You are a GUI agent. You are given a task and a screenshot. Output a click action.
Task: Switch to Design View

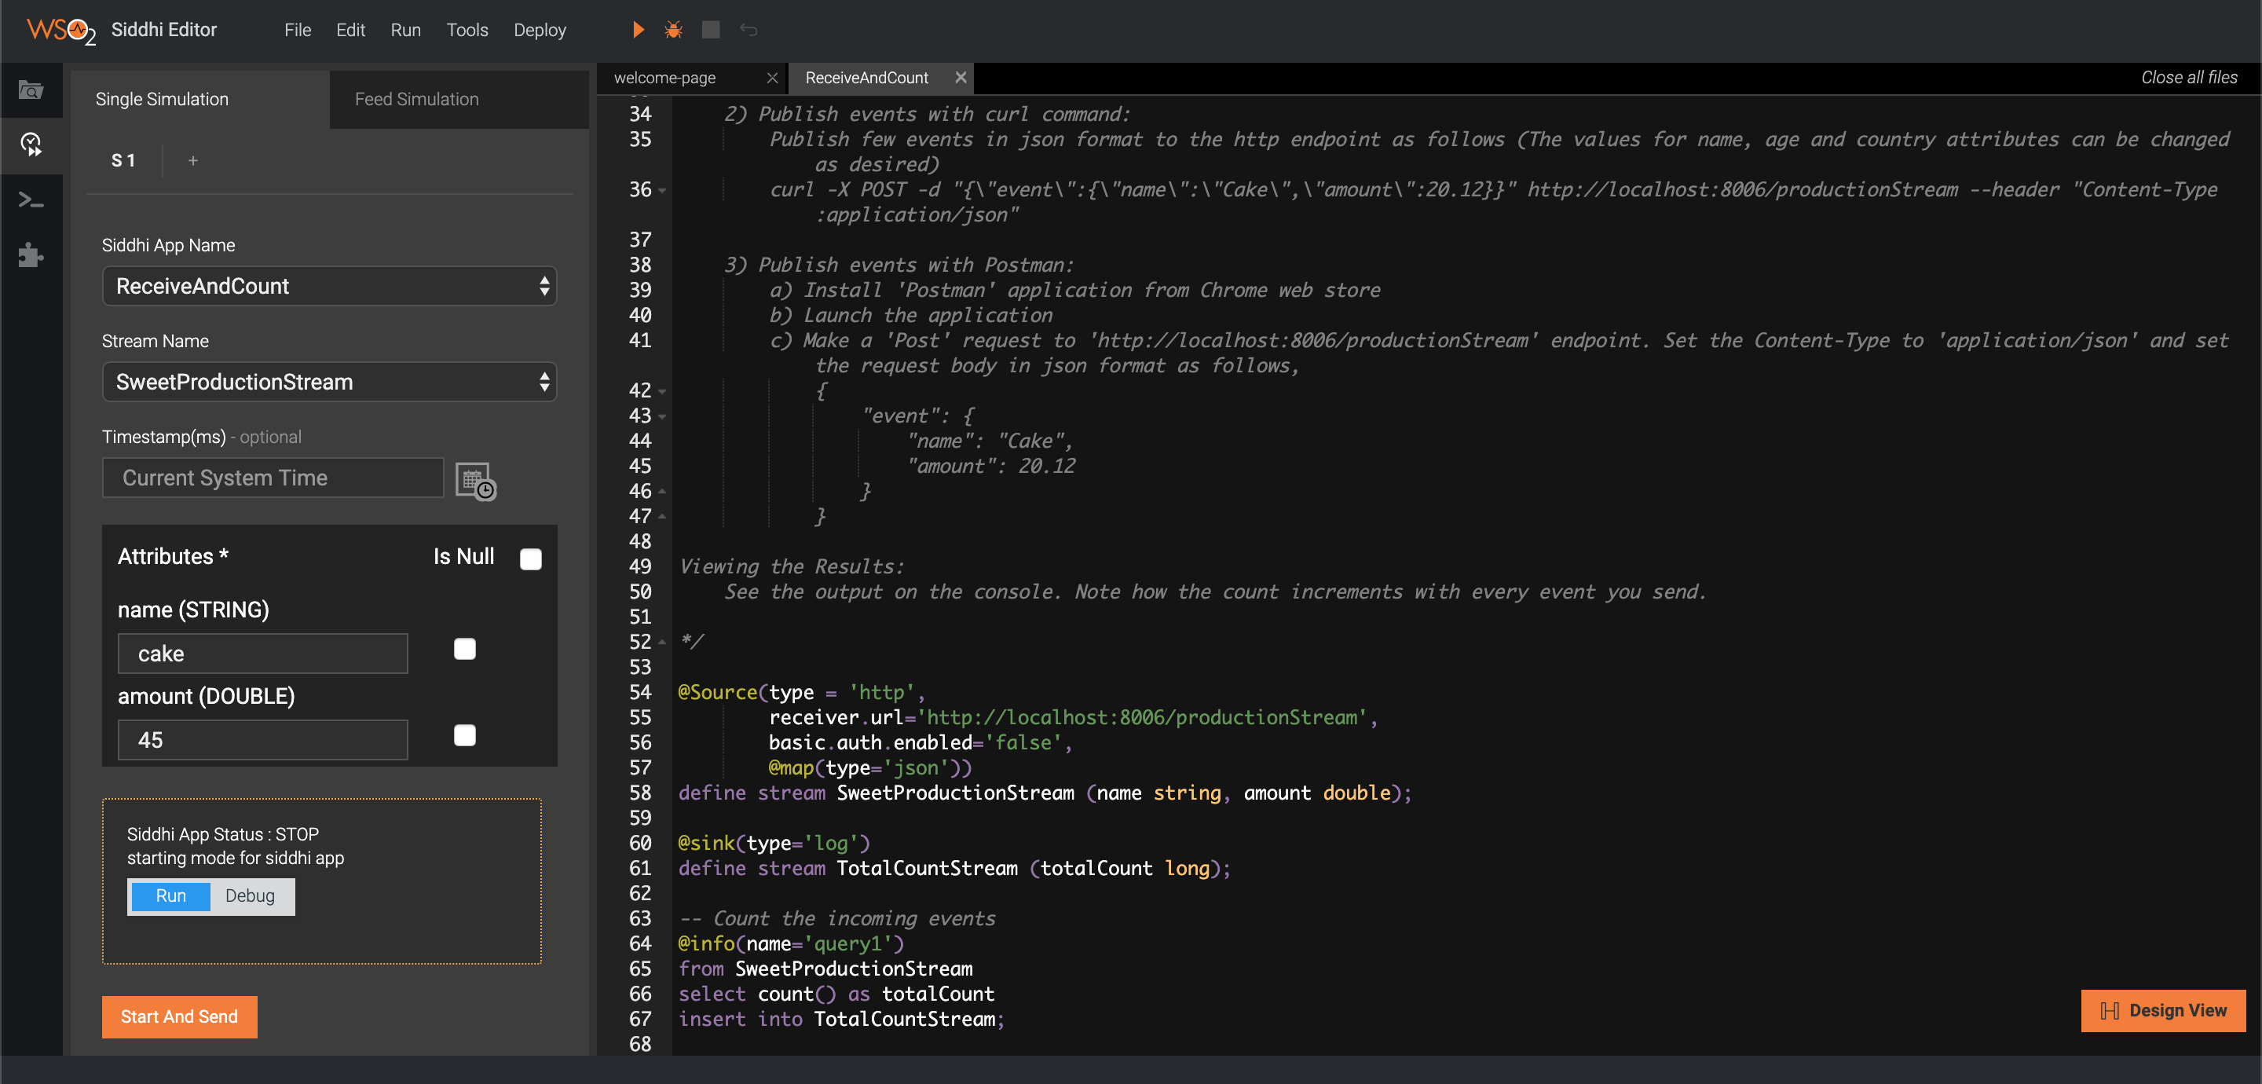[x=2163, y=1011]
